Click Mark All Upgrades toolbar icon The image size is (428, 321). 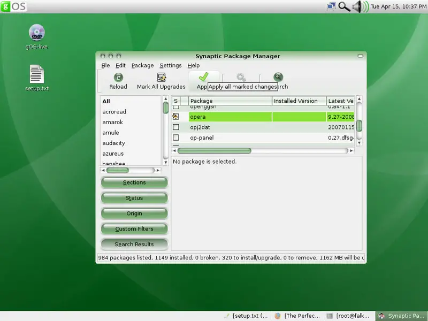pos(162,78)
